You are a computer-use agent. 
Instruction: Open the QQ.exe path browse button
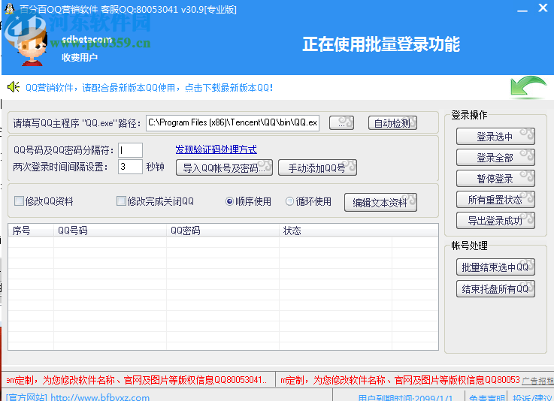[341, 123]
